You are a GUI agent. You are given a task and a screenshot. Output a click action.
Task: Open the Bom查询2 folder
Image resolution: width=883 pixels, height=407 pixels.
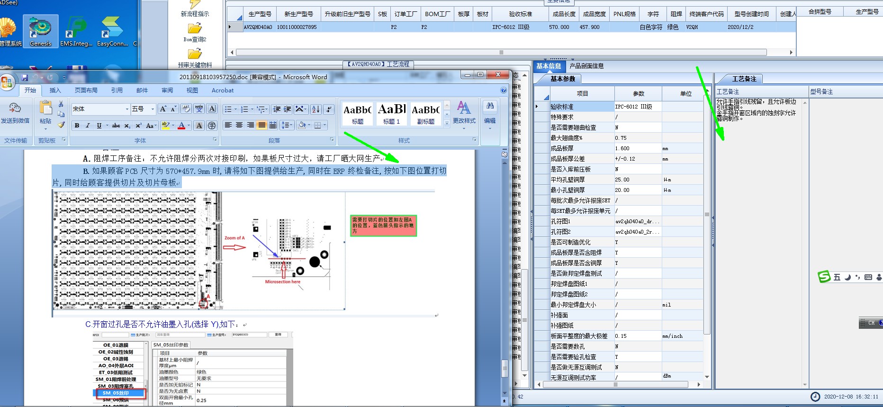click(x=195, y=32)
